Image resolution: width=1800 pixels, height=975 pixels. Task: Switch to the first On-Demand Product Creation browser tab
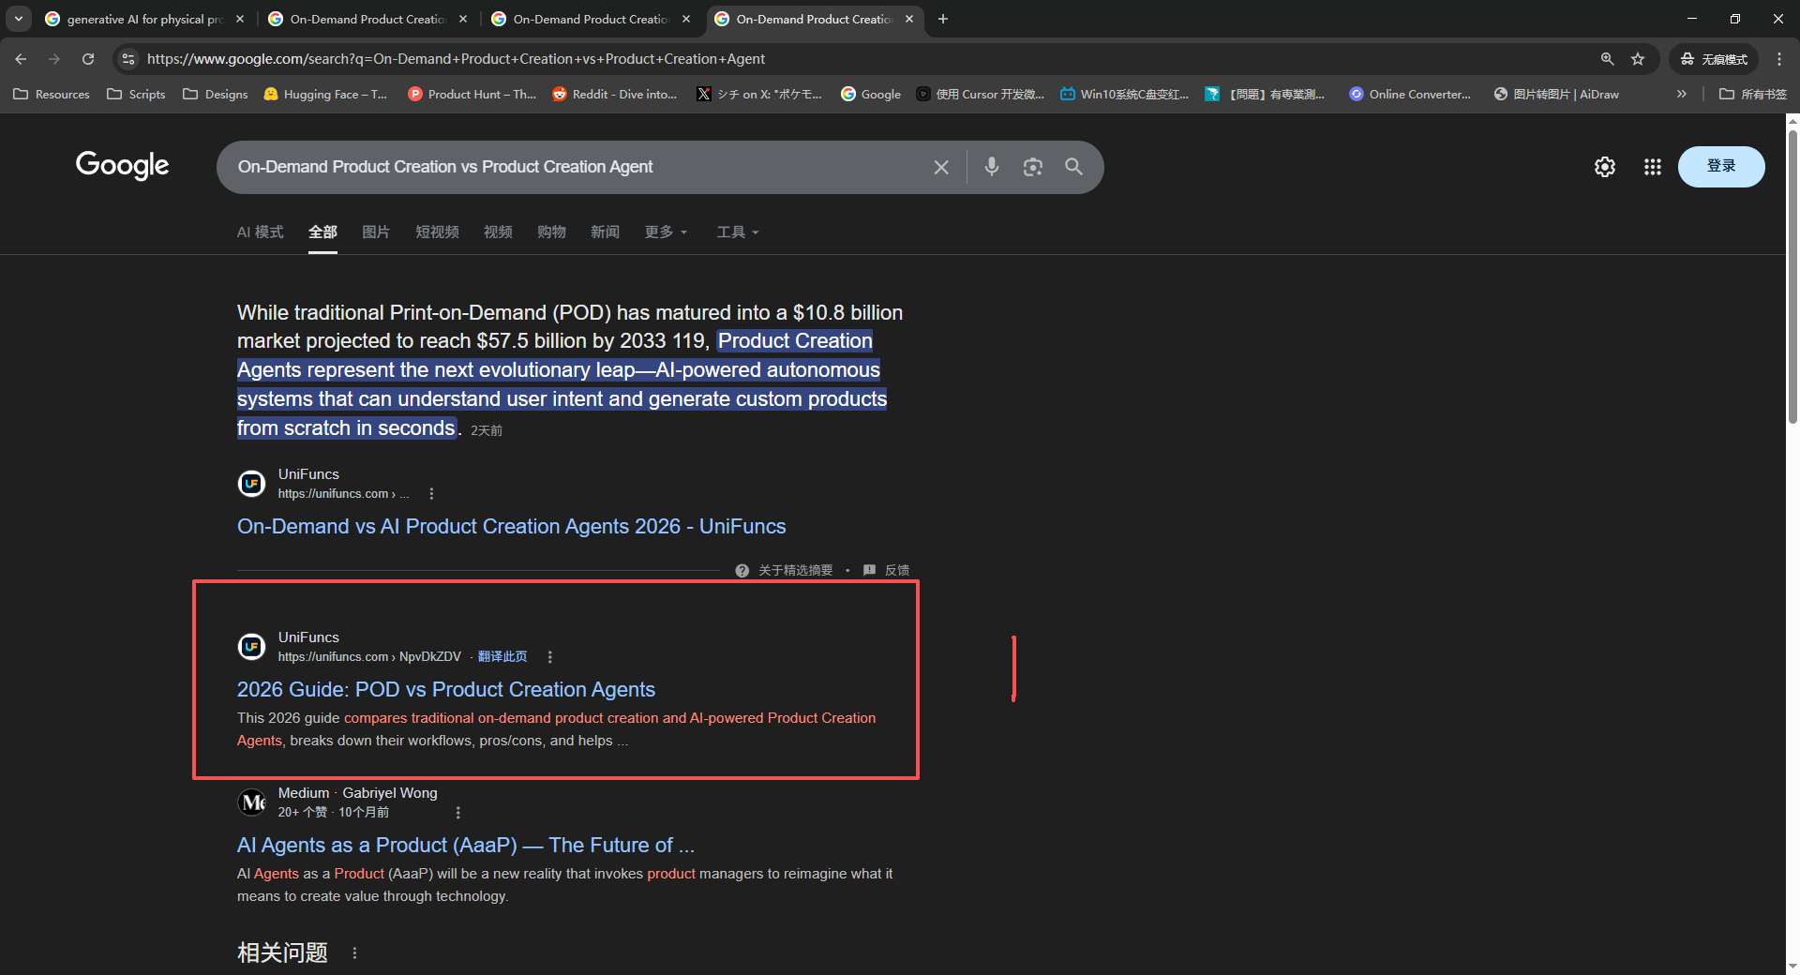366,19
